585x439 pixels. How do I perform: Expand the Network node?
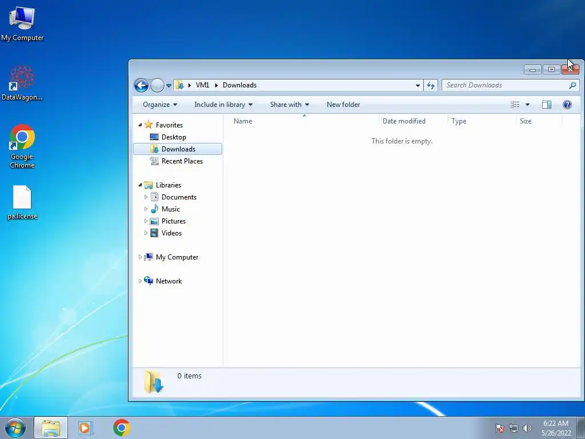click(x=140, y=281)
